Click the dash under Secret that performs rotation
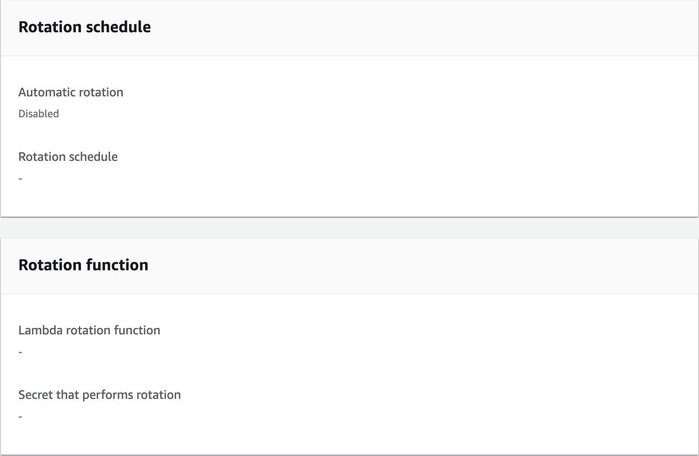This screenshot has height=456, width=699. click(20, 417)
